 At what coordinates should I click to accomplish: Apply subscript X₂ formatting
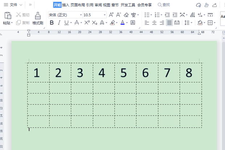94,23
